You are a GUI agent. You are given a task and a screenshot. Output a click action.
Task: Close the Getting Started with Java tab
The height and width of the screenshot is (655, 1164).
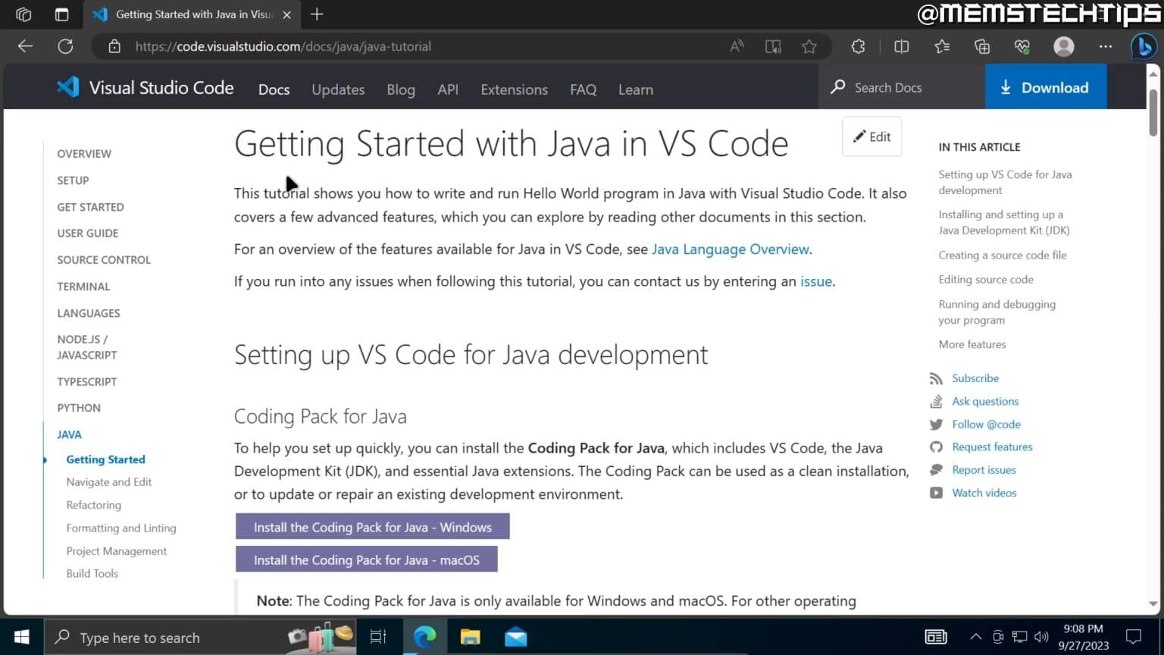point(286,14)
